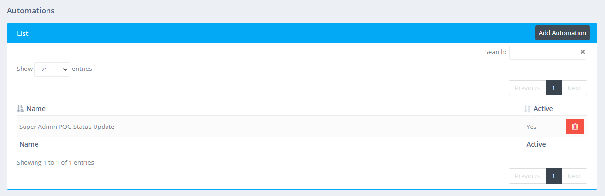Clear the search field with the x icon
The width and height of the screenshot is (605, 196).
583,52
